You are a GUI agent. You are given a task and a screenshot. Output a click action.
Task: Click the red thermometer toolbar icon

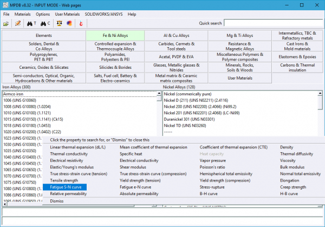[x=81, y=23]
